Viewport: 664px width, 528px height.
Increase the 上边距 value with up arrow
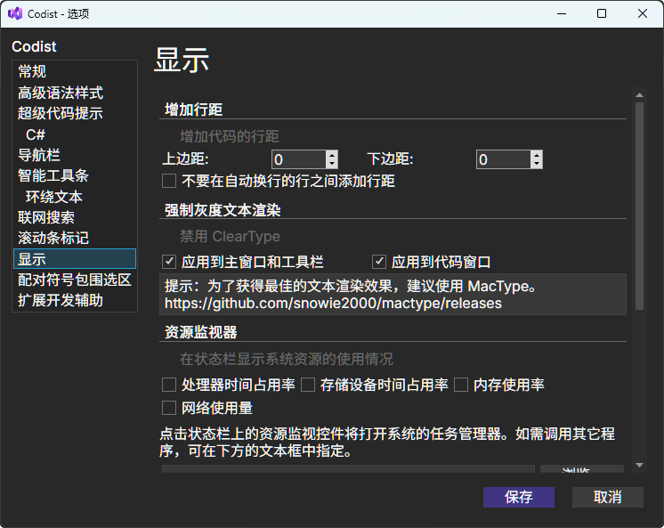[332, 155]
